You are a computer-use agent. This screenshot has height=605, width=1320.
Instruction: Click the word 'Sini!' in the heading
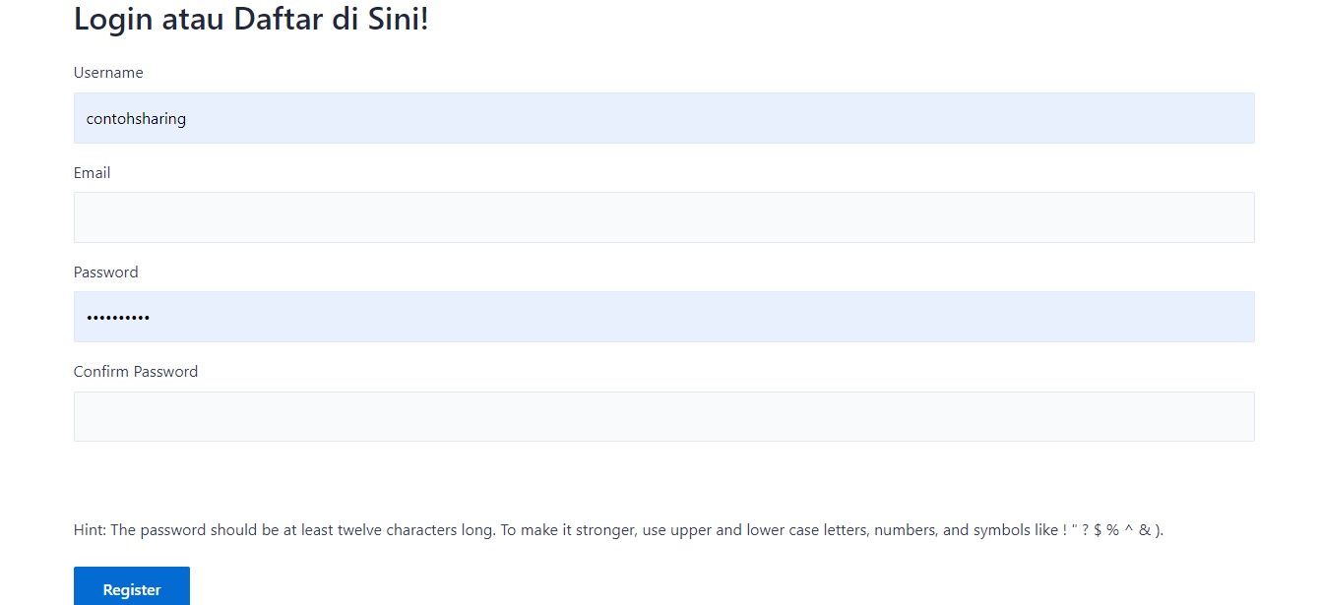click(x=394, y=19)
